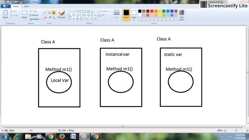Select the Magnifier tool

click(x=54, y=18)
